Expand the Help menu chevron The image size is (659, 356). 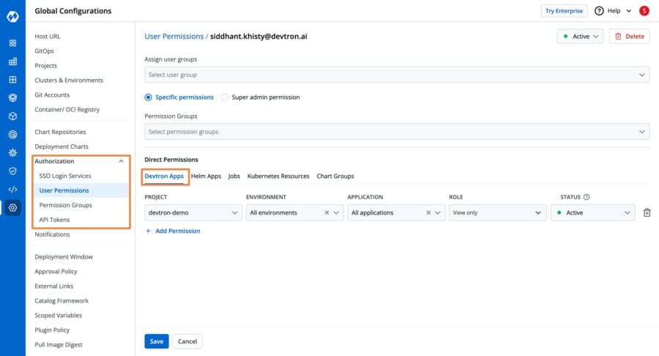(628, 11)
